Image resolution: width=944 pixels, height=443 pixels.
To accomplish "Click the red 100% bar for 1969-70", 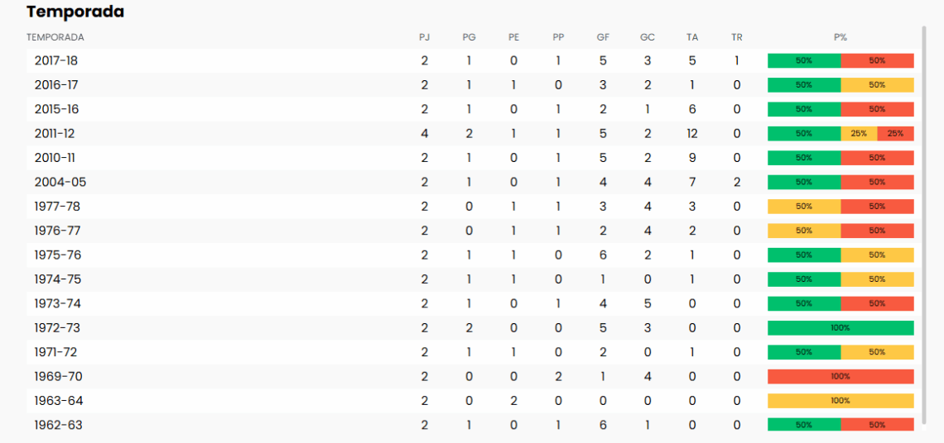I will (x=840, y=377).
